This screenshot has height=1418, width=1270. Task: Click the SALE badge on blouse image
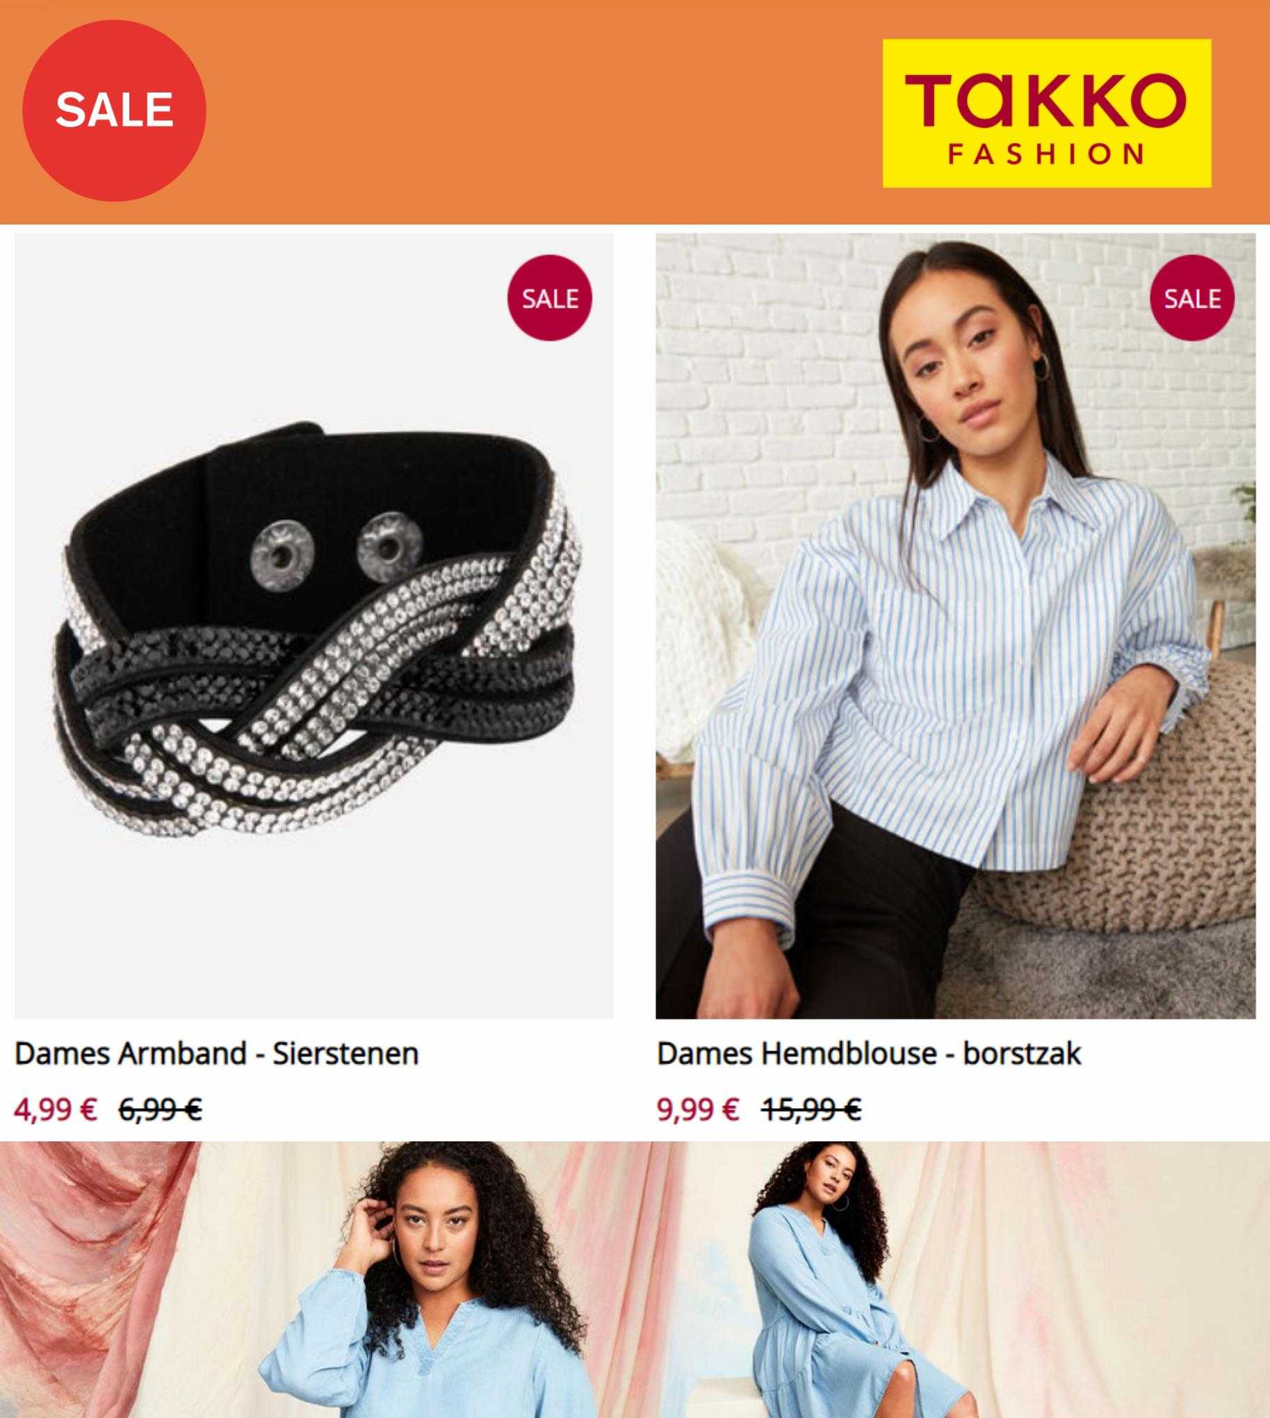[1192, 298]
